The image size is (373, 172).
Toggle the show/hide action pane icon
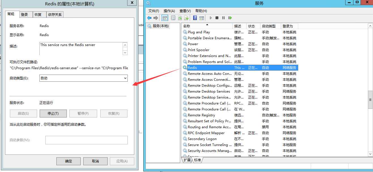tap(202, 18)
